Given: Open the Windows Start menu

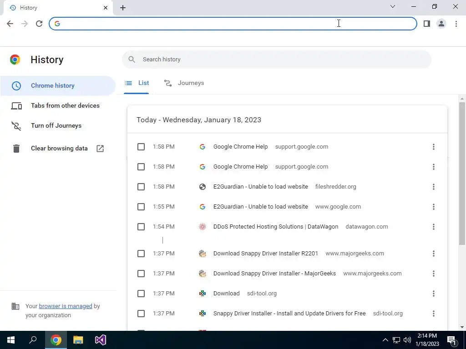Looking at the screenshot, I should tap(11, 340).
